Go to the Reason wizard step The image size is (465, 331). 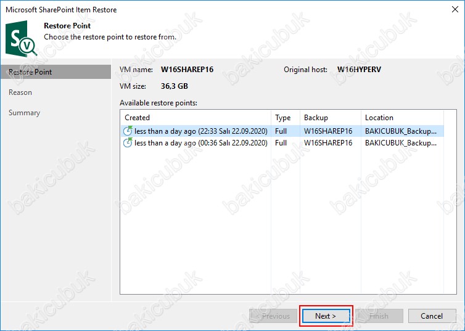pos(20,92)
